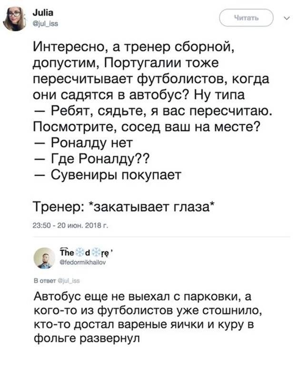
Task: Expand the tweet options chevron
Action: [x=285, y=18]
